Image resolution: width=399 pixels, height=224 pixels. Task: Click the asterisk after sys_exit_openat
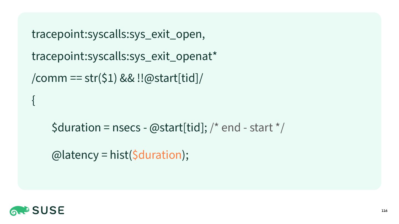214,54
